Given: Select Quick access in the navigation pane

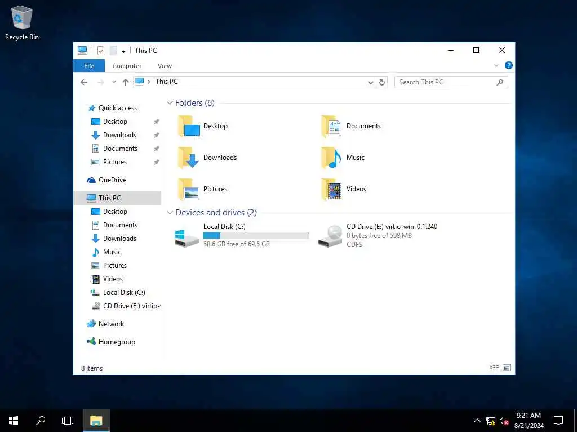Looking at the screenshot, I should click(118, 107).
